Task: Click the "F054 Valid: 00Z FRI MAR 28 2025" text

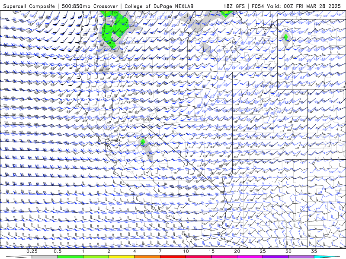Action: 296,6
